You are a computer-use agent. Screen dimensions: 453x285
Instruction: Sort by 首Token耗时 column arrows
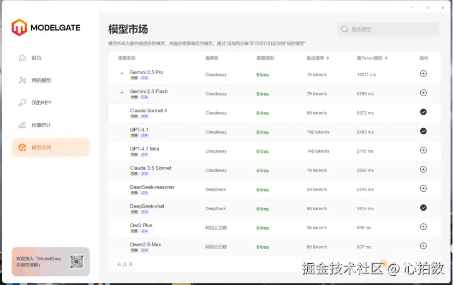click(x=386, y=58)
